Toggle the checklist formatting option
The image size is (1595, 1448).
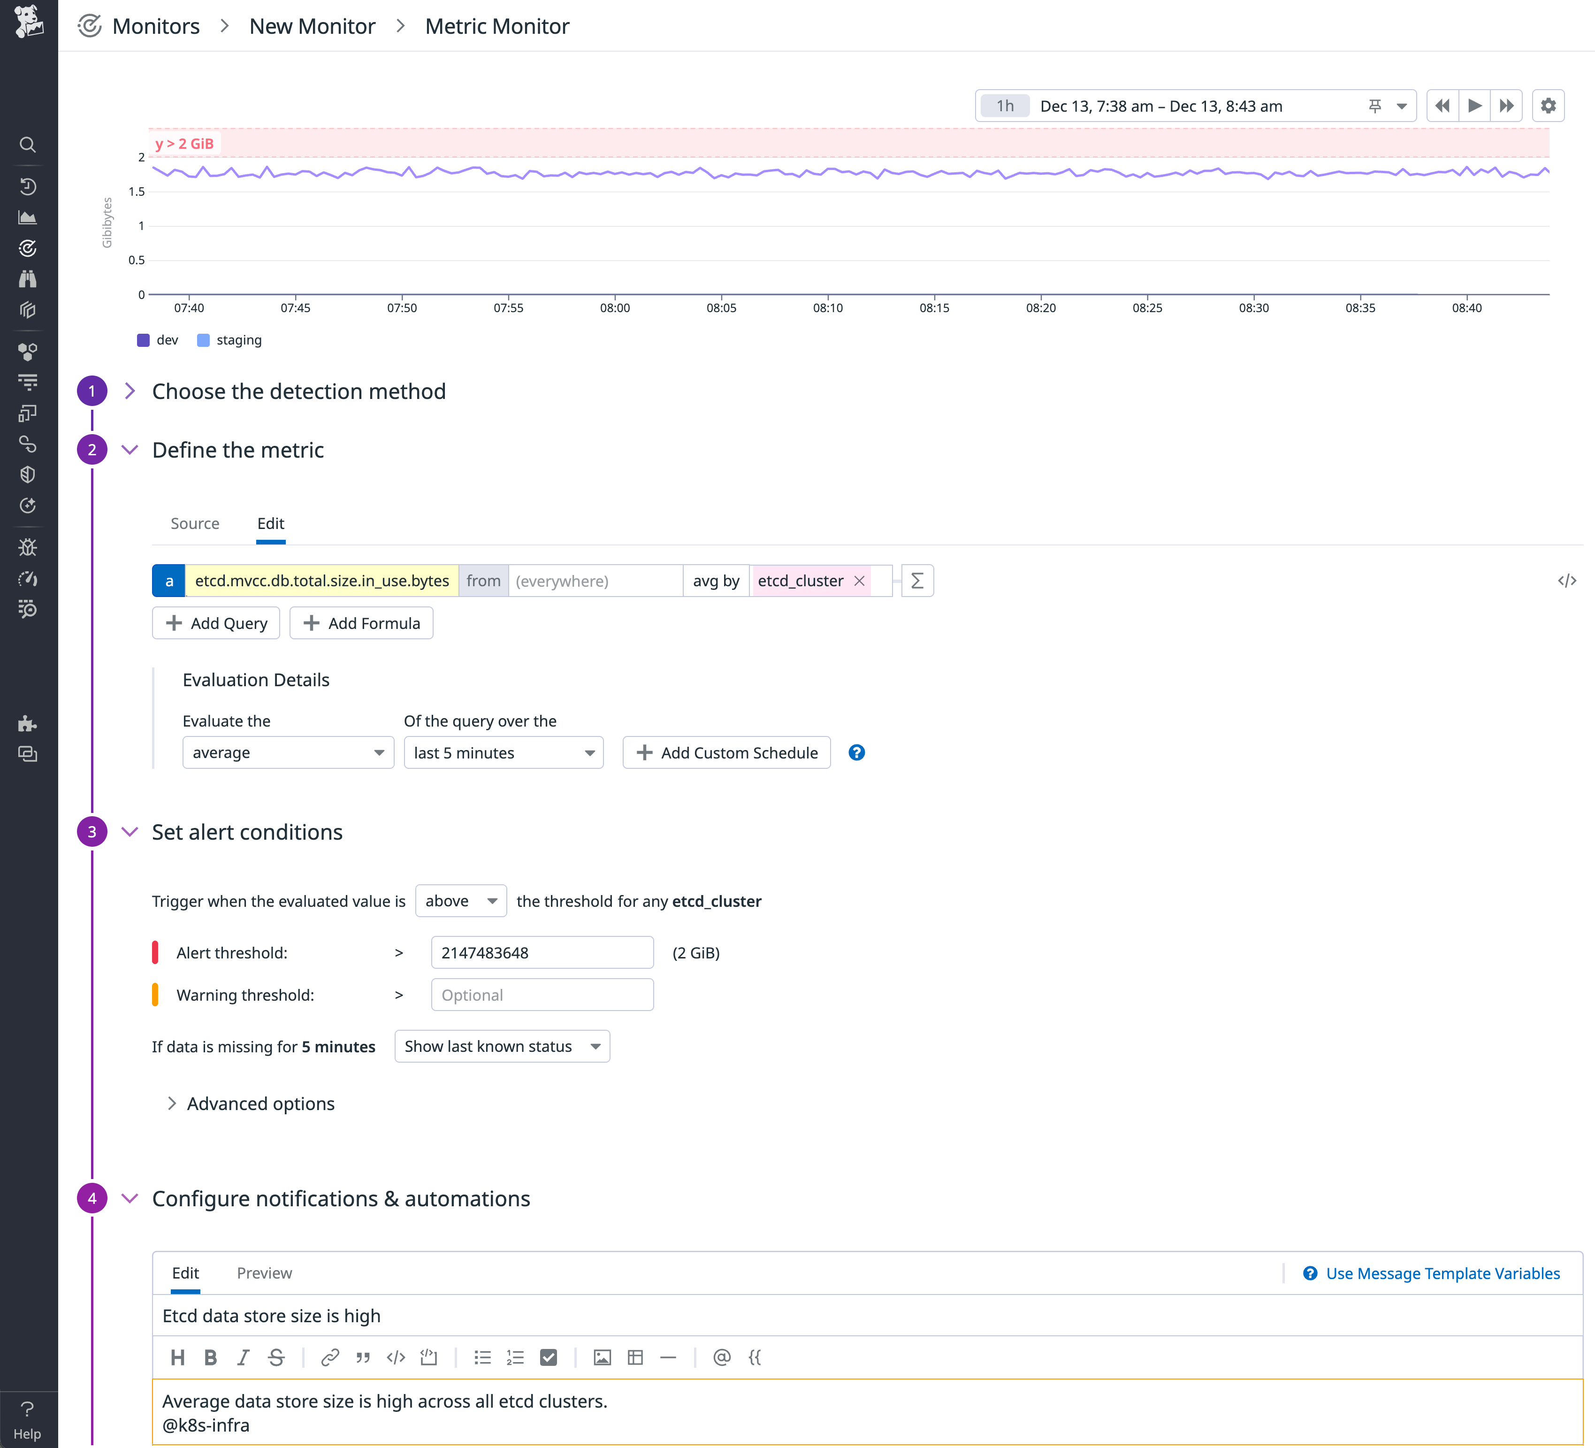548,1357
